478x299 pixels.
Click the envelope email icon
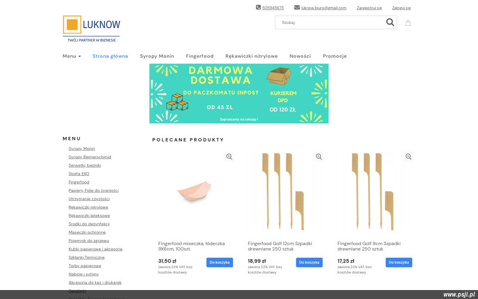coord(297,7)
